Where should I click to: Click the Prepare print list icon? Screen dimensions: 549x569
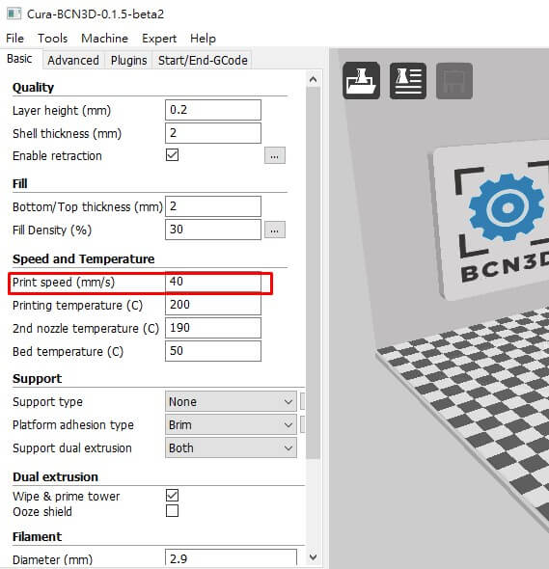coord(408,81)
